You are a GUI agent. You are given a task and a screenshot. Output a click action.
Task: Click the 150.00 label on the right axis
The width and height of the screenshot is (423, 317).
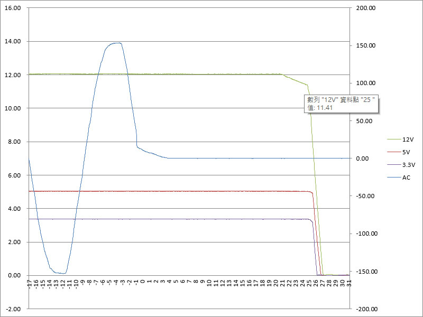click(366, 45)
